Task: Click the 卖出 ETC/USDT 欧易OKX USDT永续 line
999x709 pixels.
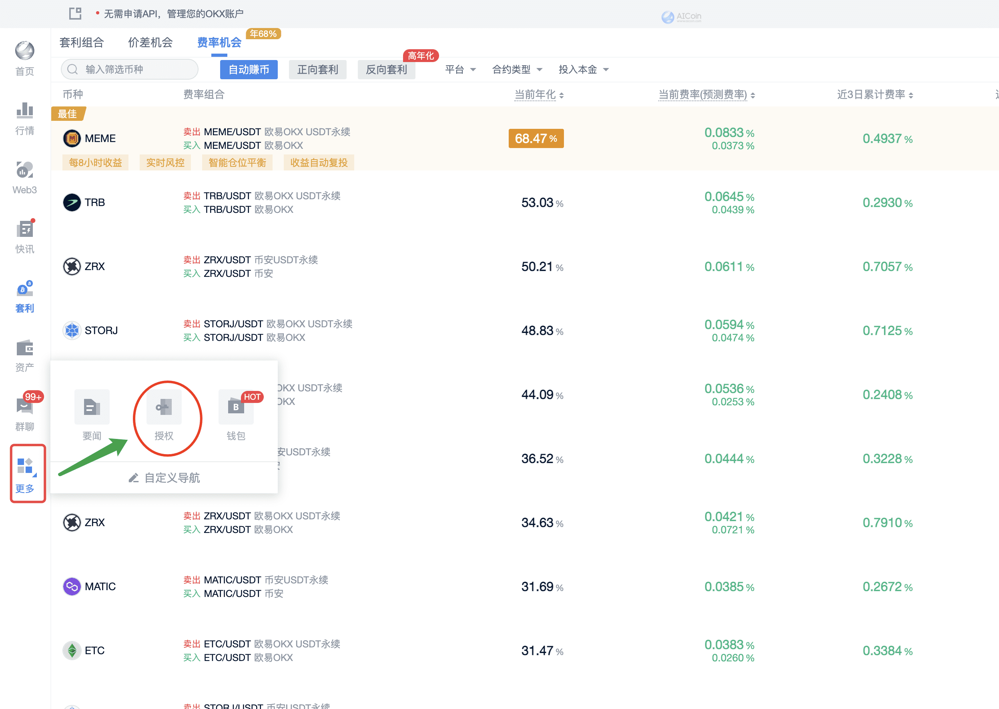Action: 262,644
